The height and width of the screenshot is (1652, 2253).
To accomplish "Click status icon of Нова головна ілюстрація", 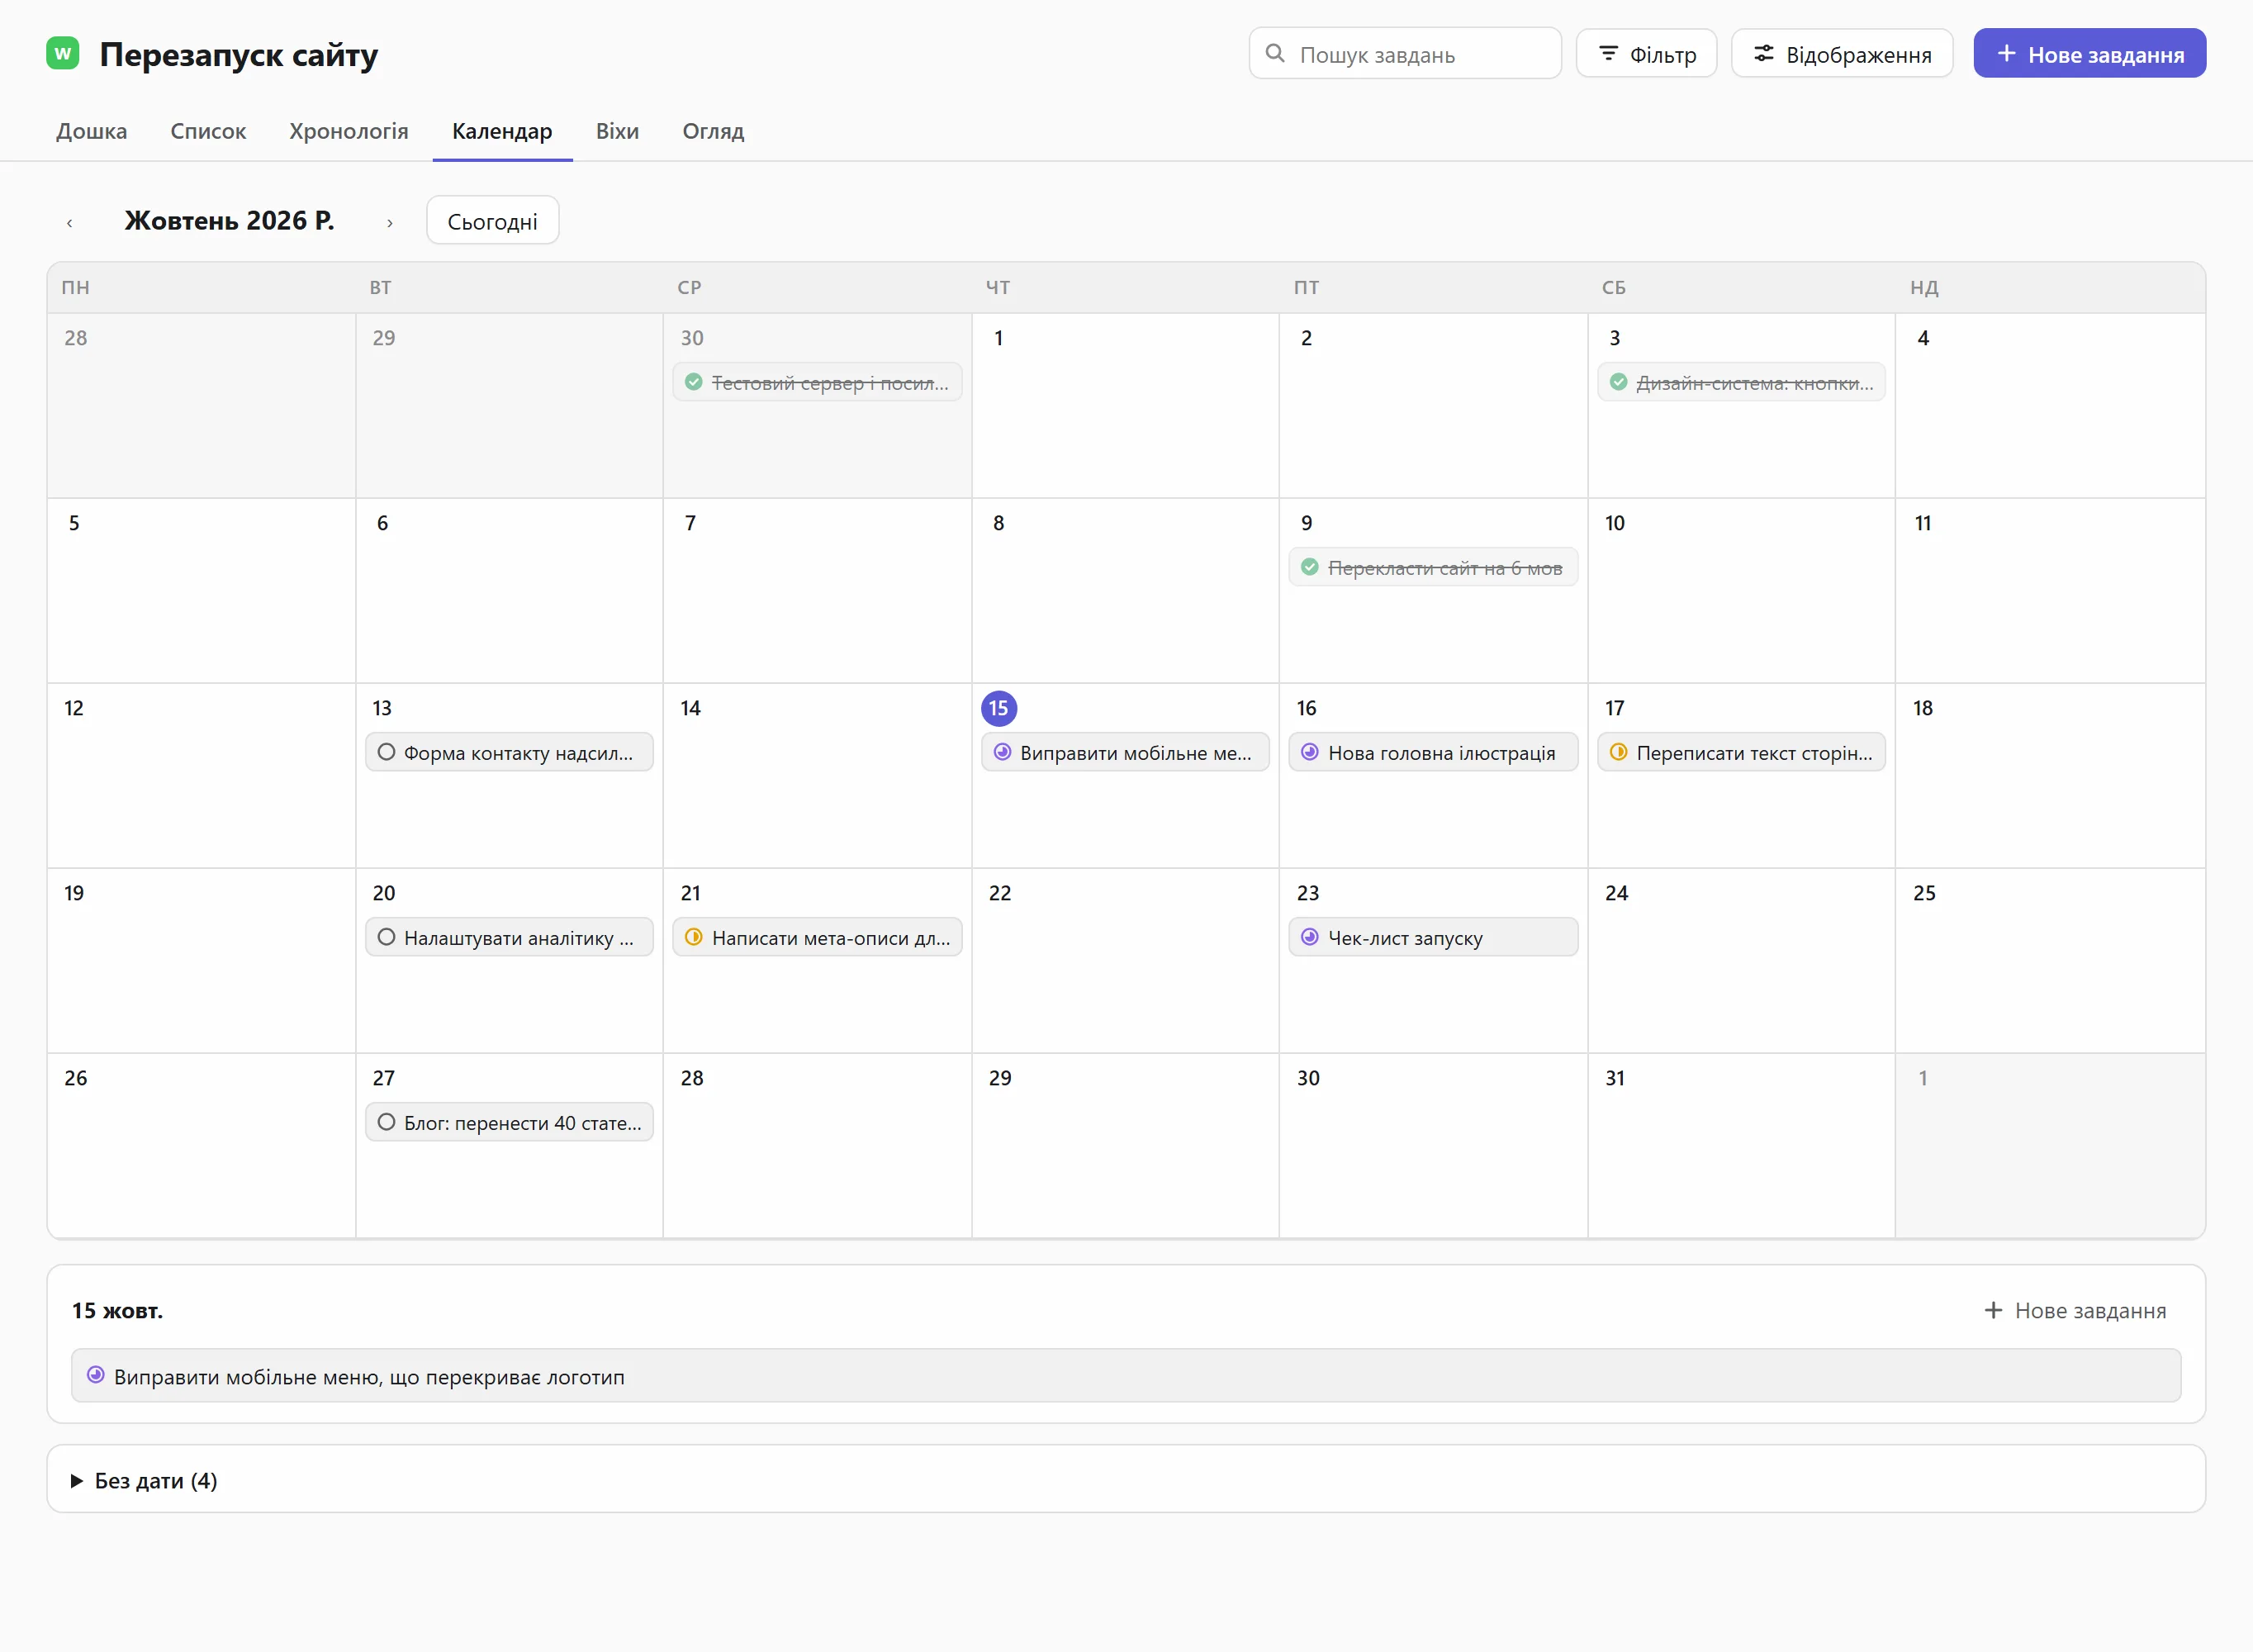I will pos(1309,752).
